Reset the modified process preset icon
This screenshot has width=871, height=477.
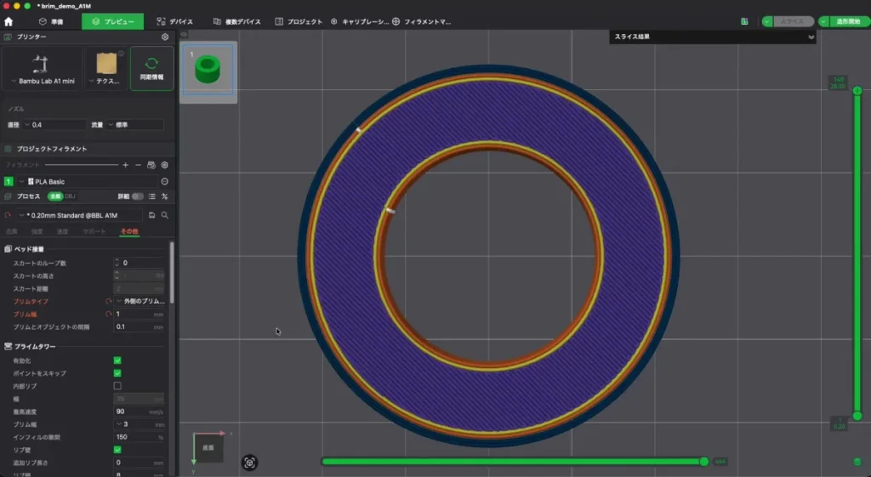(8, 215)
